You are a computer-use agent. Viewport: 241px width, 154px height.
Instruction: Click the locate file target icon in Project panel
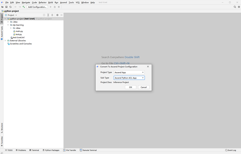tap(44, 15)
